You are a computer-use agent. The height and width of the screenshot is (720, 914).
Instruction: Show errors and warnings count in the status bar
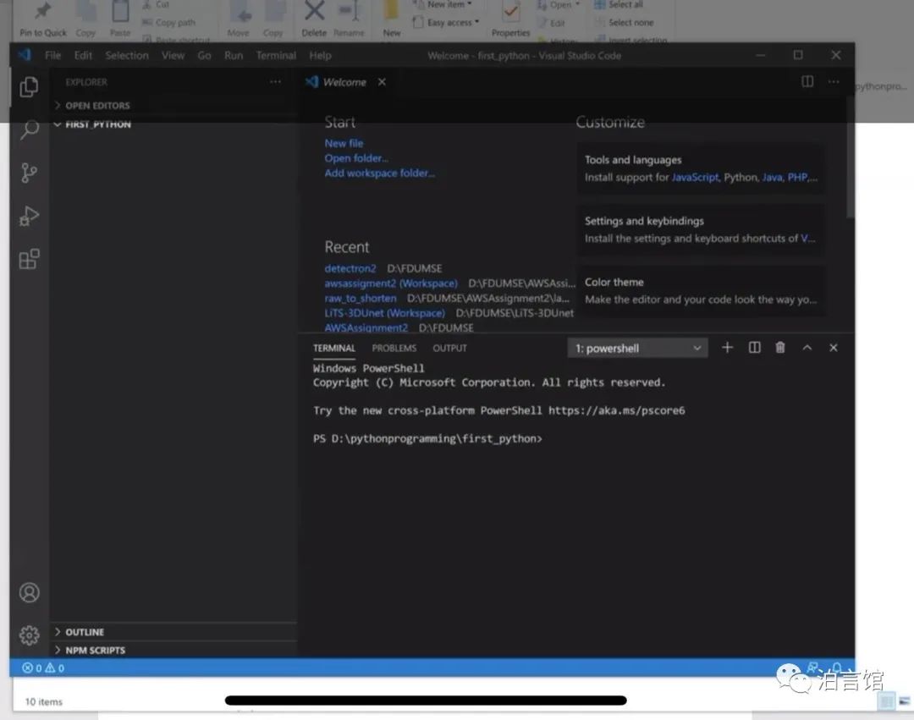(x=43, y=668)
